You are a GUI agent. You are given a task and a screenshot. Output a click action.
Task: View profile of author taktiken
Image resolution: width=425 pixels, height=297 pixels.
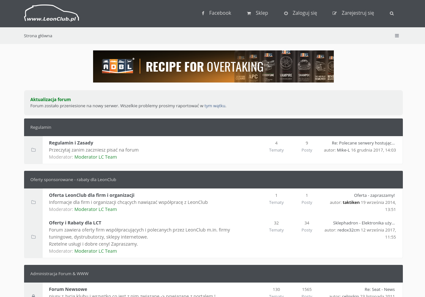click(x=351, y=202)
